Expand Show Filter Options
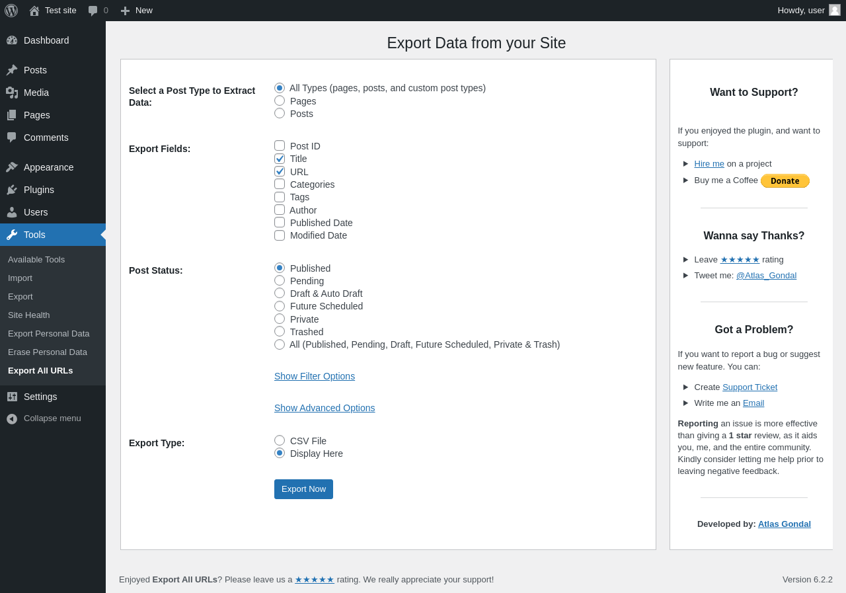This screenshot has width=846, height=593. coord(315,376)
